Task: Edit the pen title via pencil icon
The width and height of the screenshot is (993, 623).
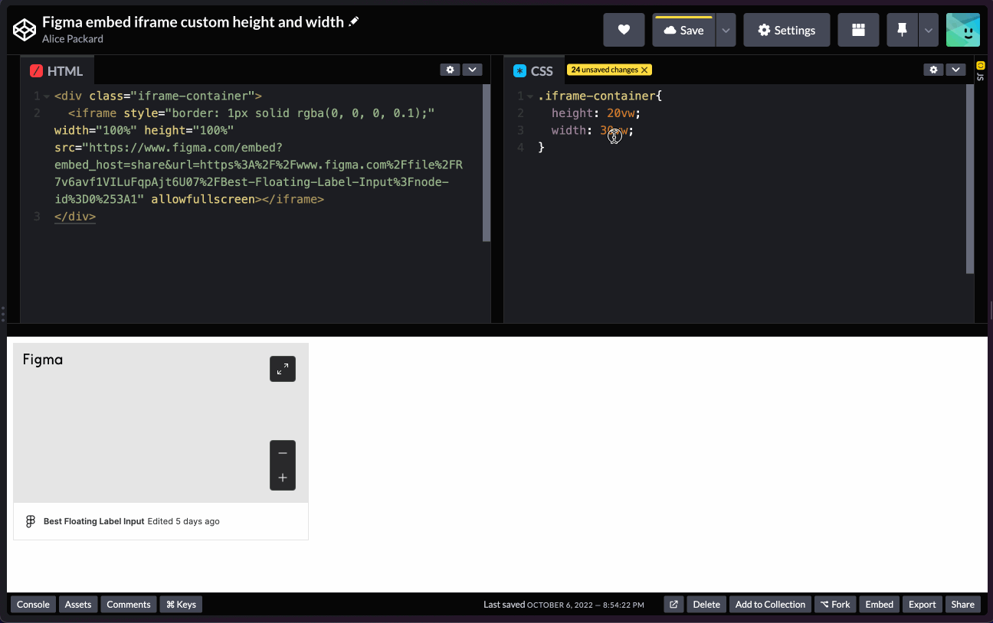Action: [x=353, y=21]
